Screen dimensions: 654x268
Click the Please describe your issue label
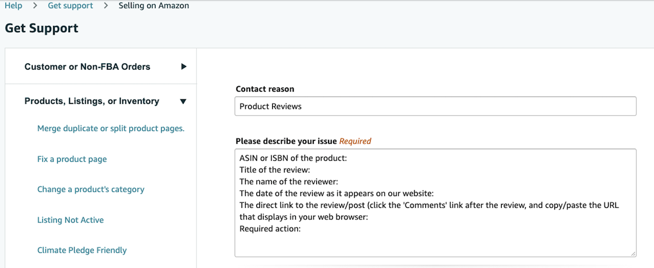[x=287, y=141]
